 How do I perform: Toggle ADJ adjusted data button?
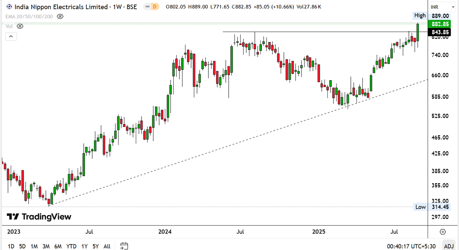pos(448,246)
